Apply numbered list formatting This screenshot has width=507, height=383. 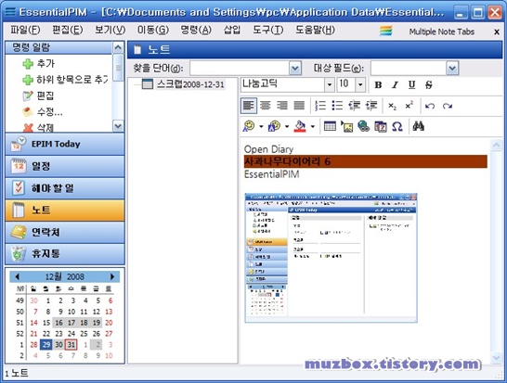320,106
